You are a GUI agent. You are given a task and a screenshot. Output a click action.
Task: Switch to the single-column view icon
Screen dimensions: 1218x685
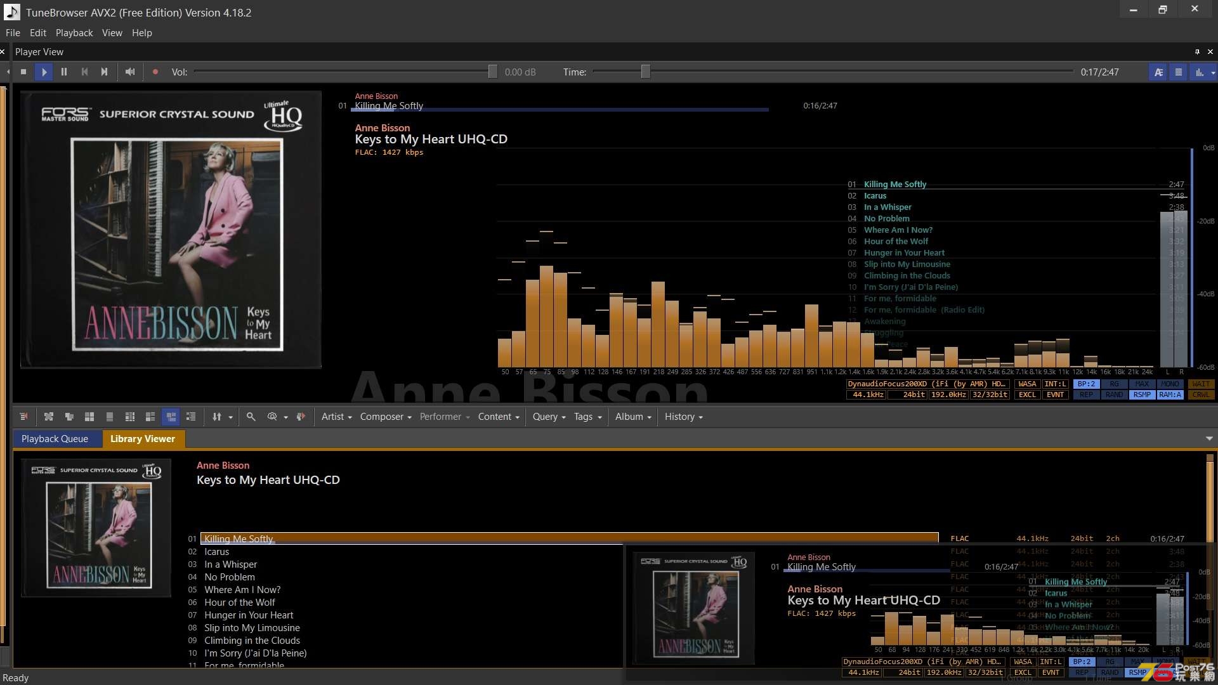[110, 417]
